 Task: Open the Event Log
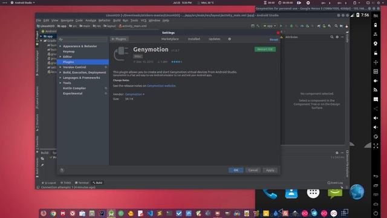[335, 183]
